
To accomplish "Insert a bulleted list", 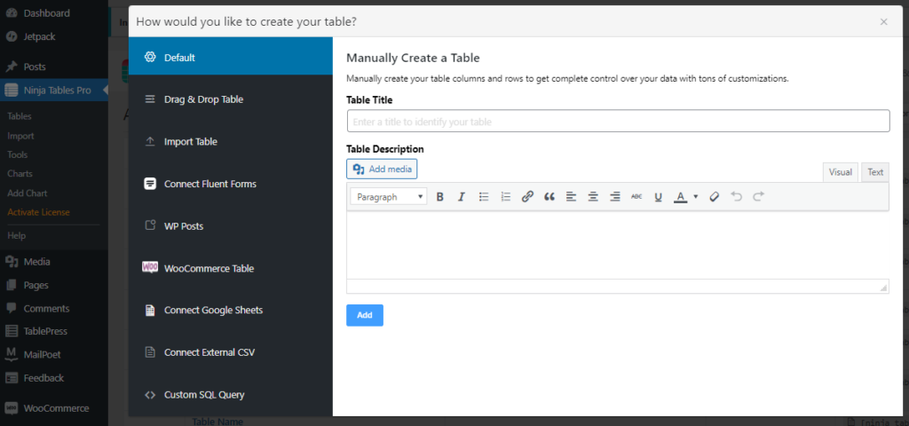I will coord(484,196).
